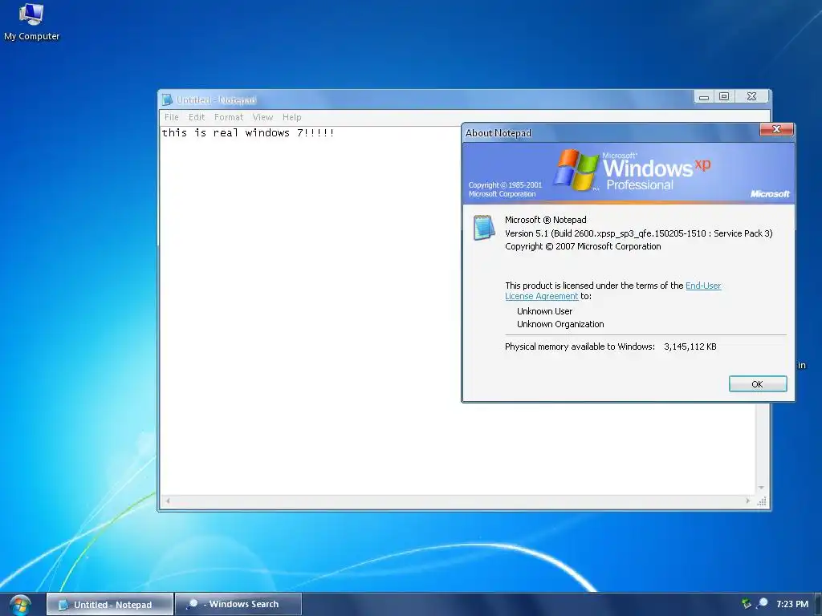Viewport: 822px width, 616px height.
Task: Click the Notepad vertical scrollbar down arrow
Action: 761,488
